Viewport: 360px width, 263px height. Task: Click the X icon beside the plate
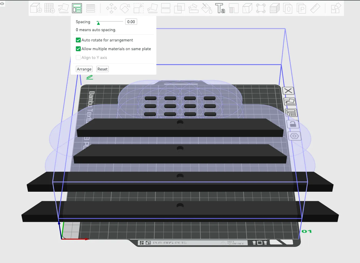coord(288,91)
